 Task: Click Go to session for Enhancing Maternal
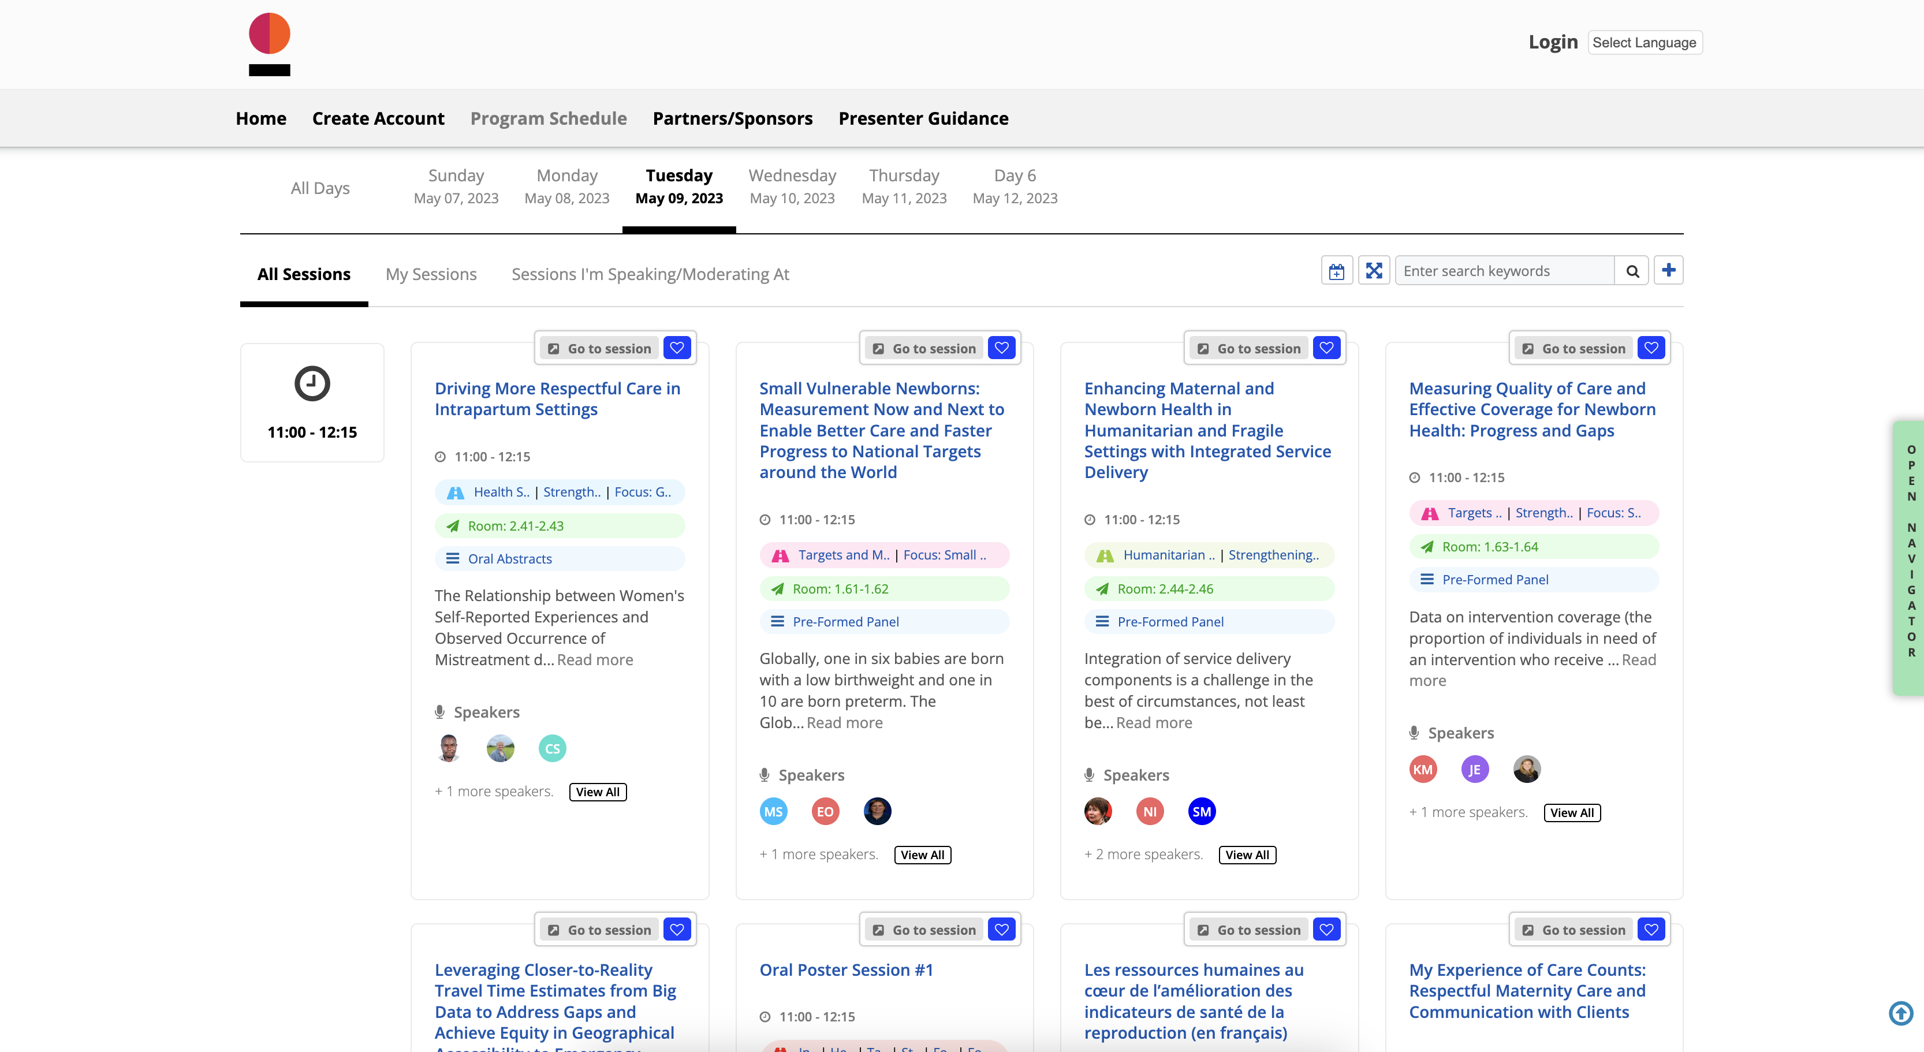1249,349
